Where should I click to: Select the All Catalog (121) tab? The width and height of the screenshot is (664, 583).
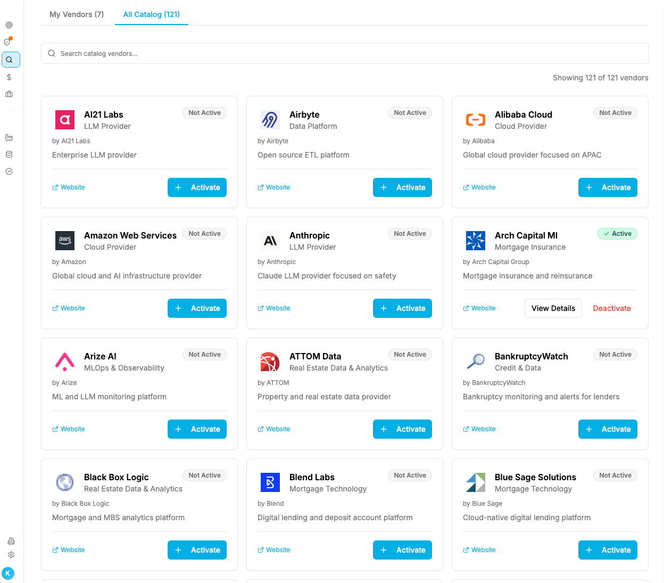click(152, 14)
